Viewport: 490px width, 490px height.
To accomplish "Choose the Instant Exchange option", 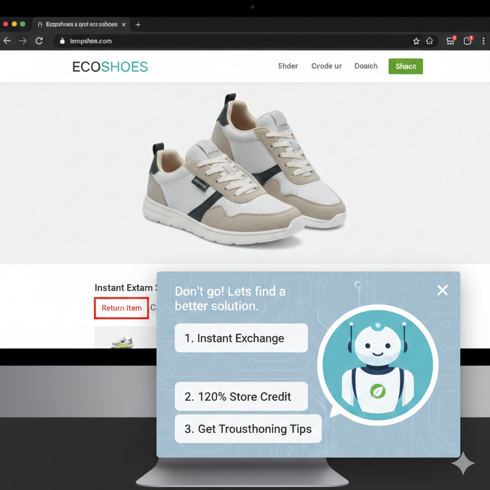I will click(241, 338).
